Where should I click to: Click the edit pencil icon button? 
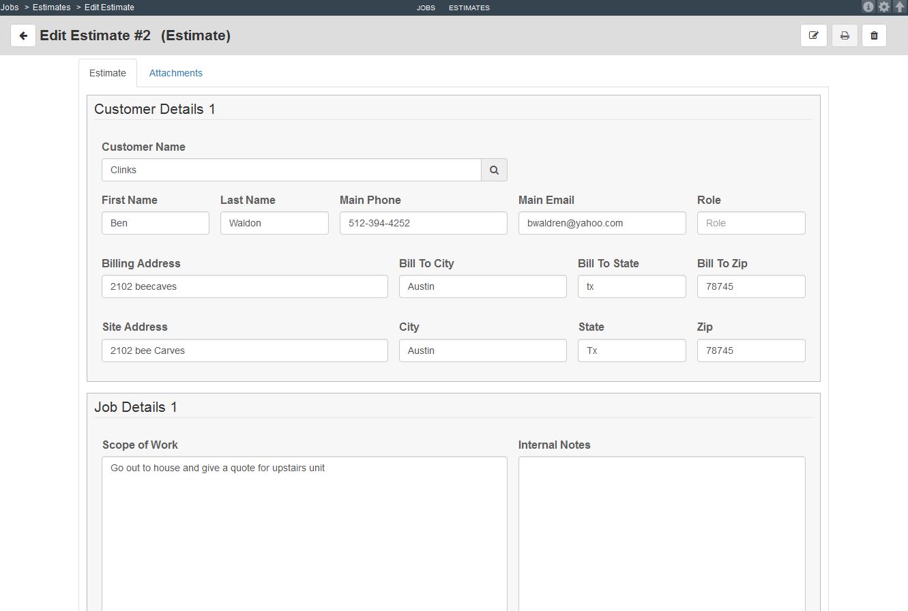pyautogui.click(x=814, y=35)
